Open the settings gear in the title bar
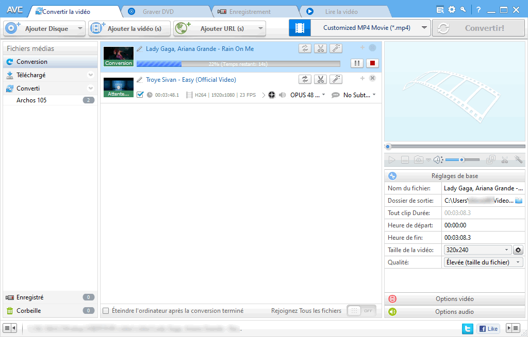 point(452,10)
